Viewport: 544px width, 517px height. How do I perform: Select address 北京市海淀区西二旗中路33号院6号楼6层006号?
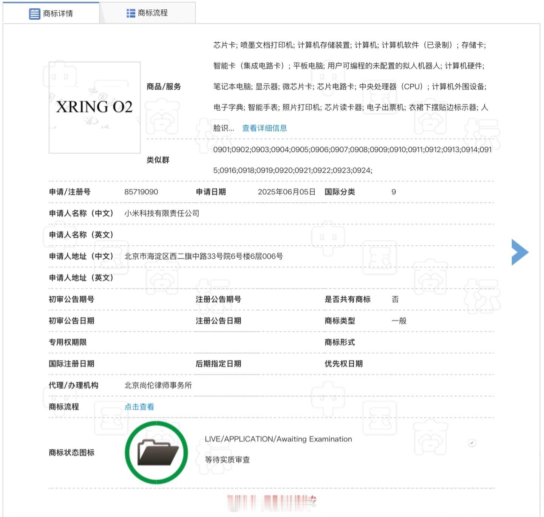pos(204,256)
